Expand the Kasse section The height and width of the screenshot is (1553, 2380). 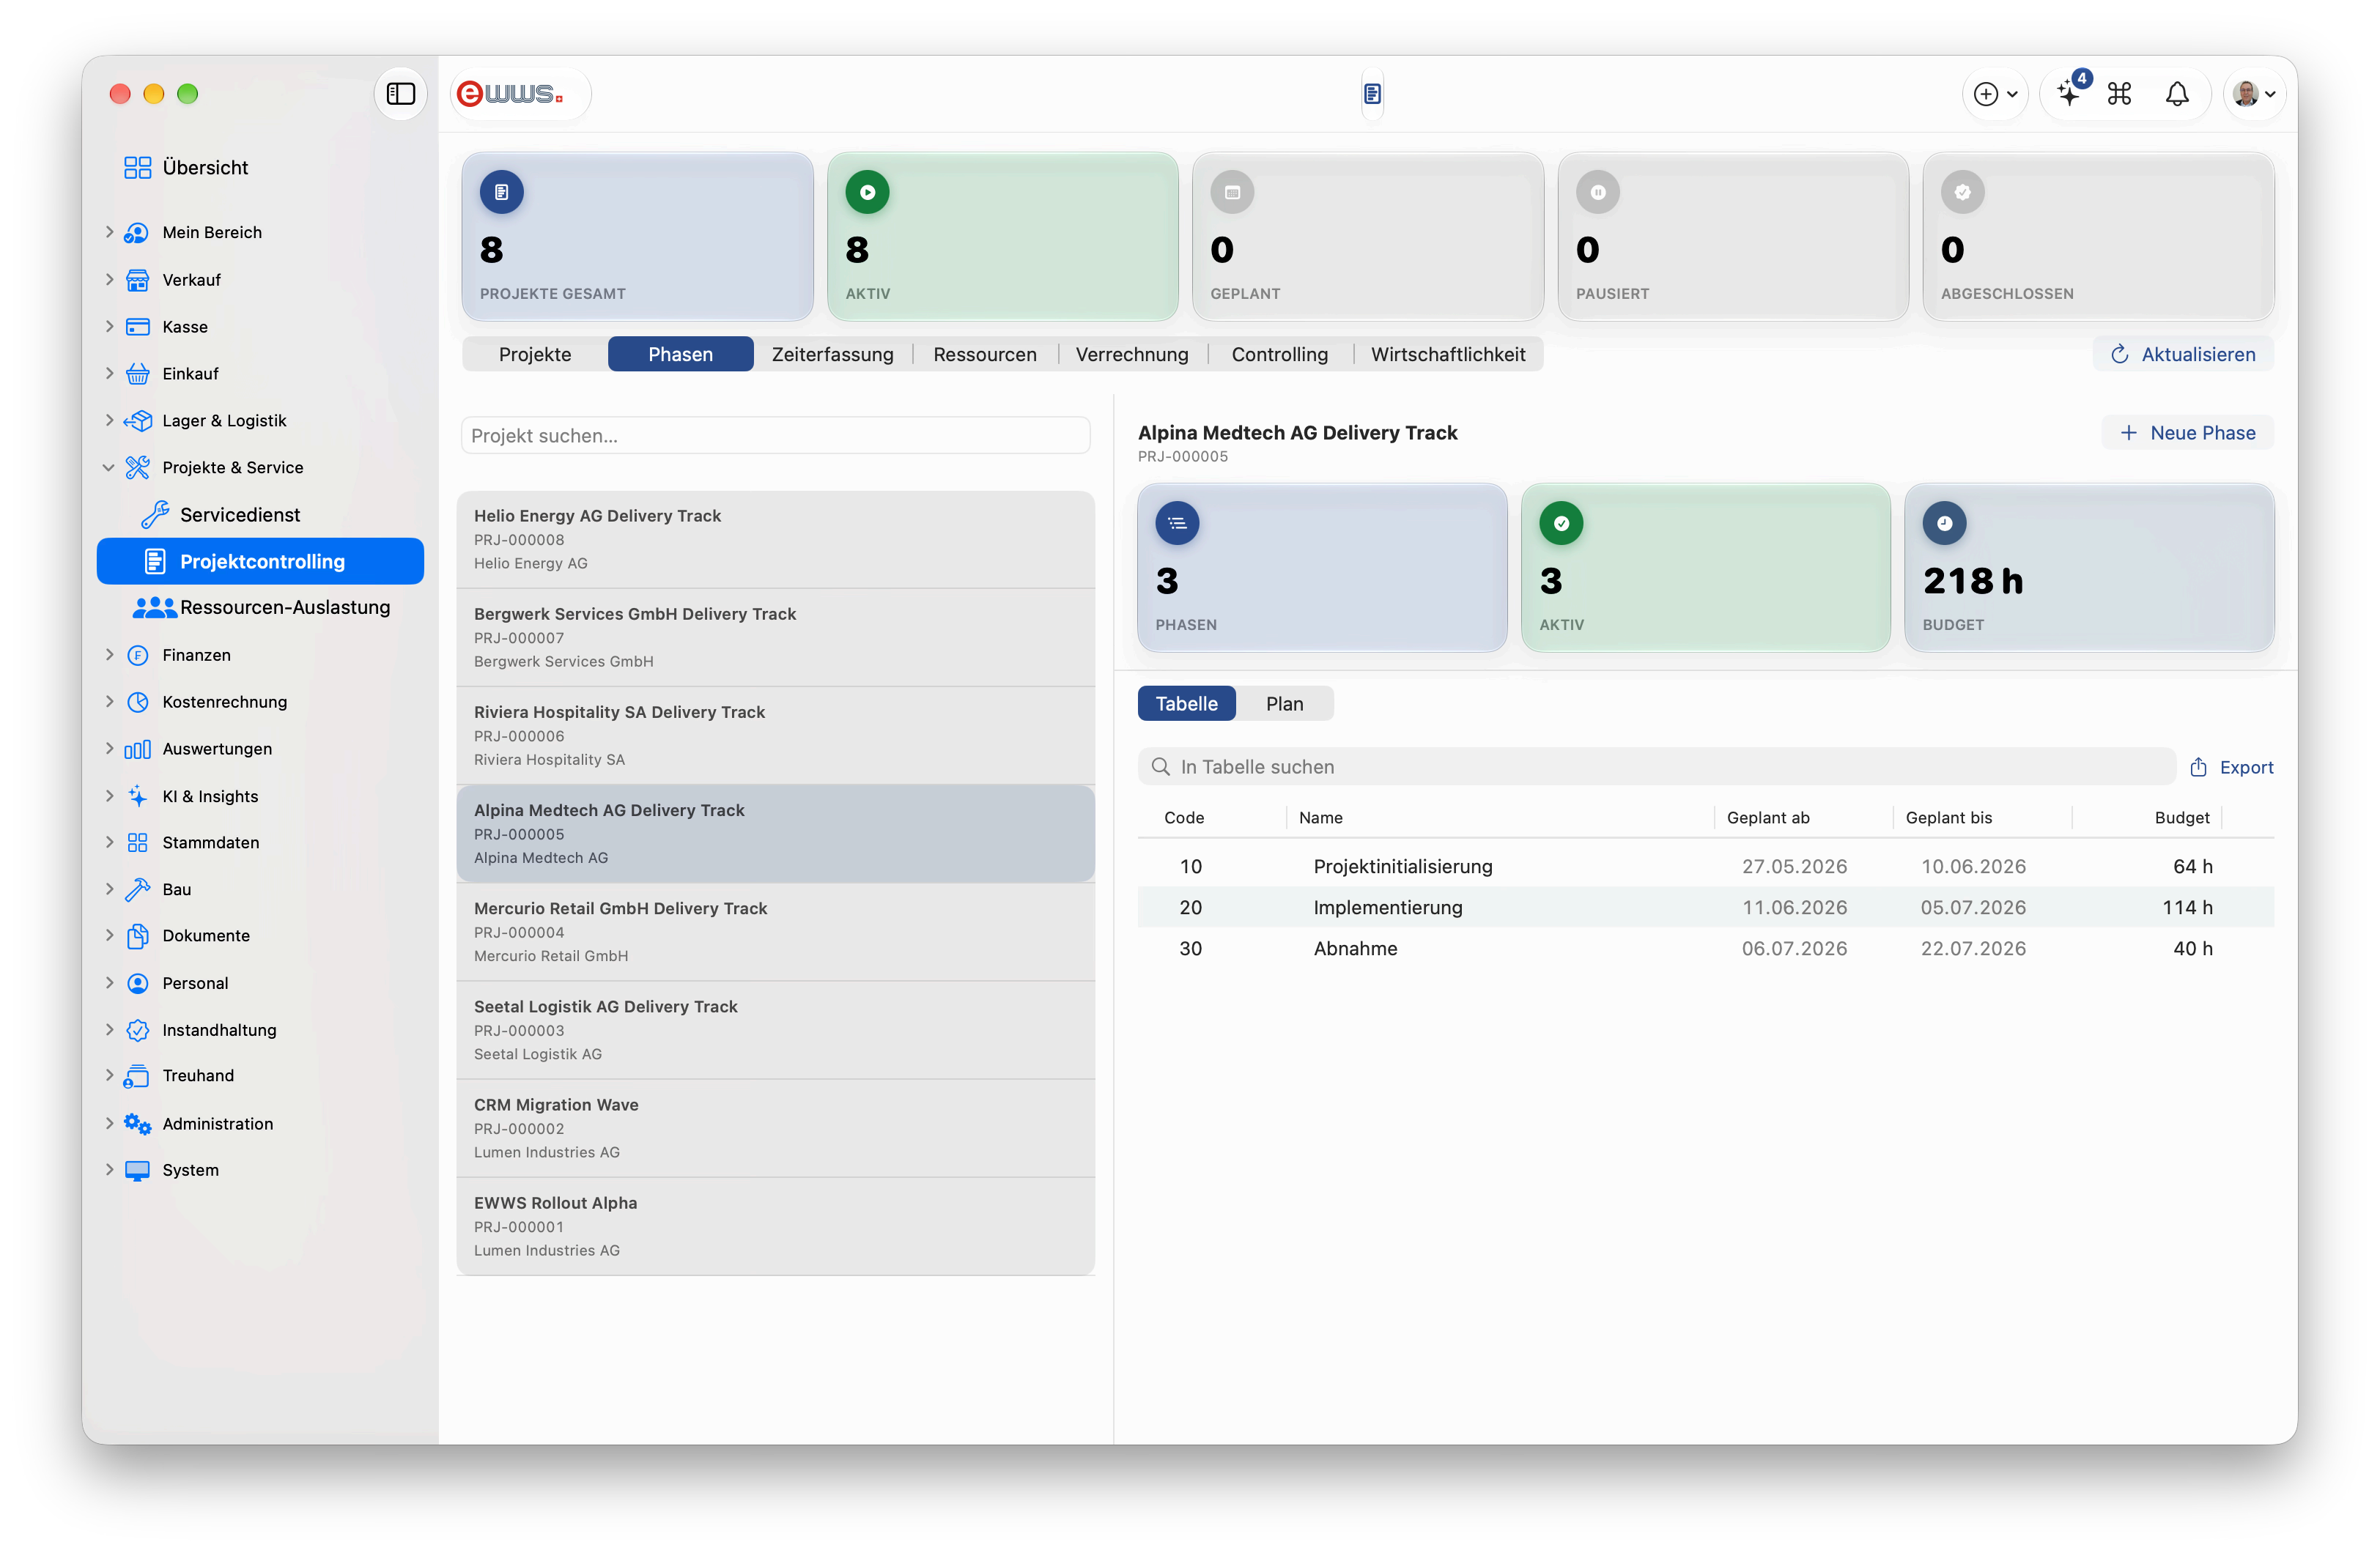point(109,327)
